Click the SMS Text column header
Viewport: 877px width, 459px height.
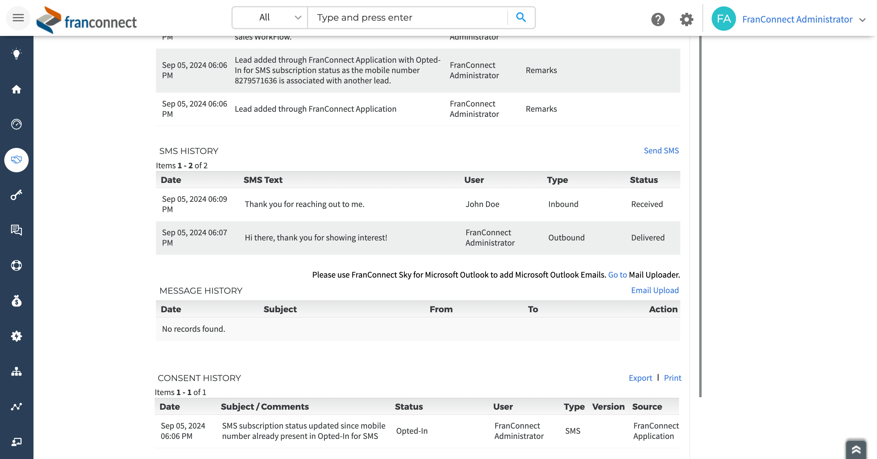[x=263, y=180]
